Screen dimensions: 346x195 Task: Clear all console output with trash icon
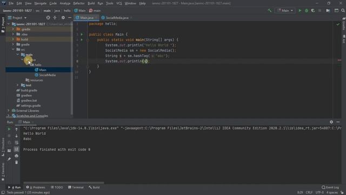pyautogui.click(x=16, y=162)
